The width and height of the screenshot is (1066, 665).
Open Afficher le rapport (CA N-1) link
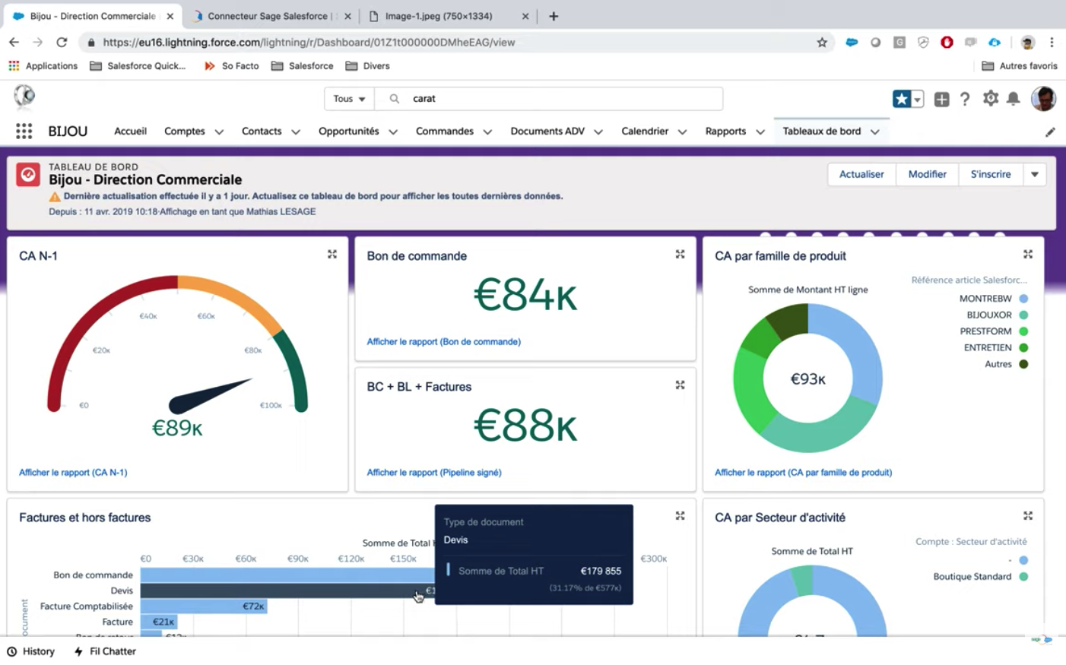[x=73, y=473]
